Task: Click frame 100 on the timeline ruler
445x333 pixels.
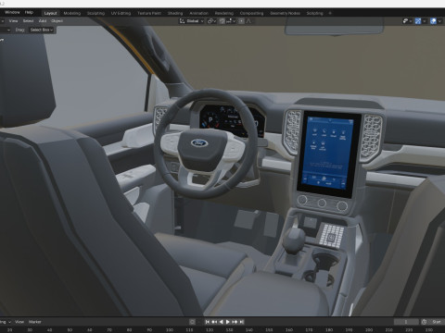Action: pos(170,329)
